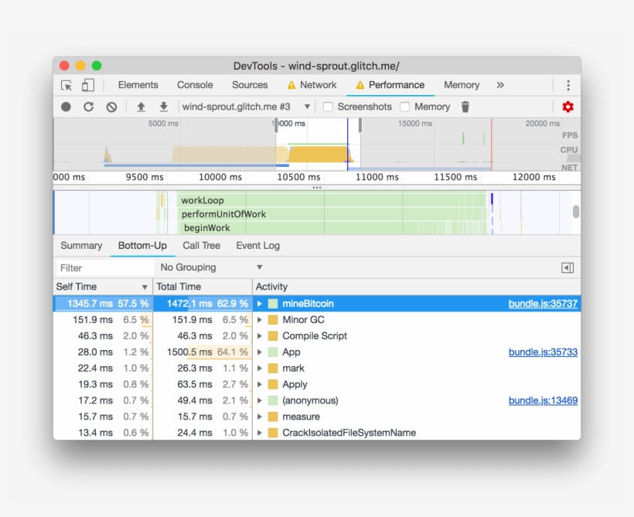Screen dimensions: 634x517
Task: Click the Filter input field
Action: (104, 267)
